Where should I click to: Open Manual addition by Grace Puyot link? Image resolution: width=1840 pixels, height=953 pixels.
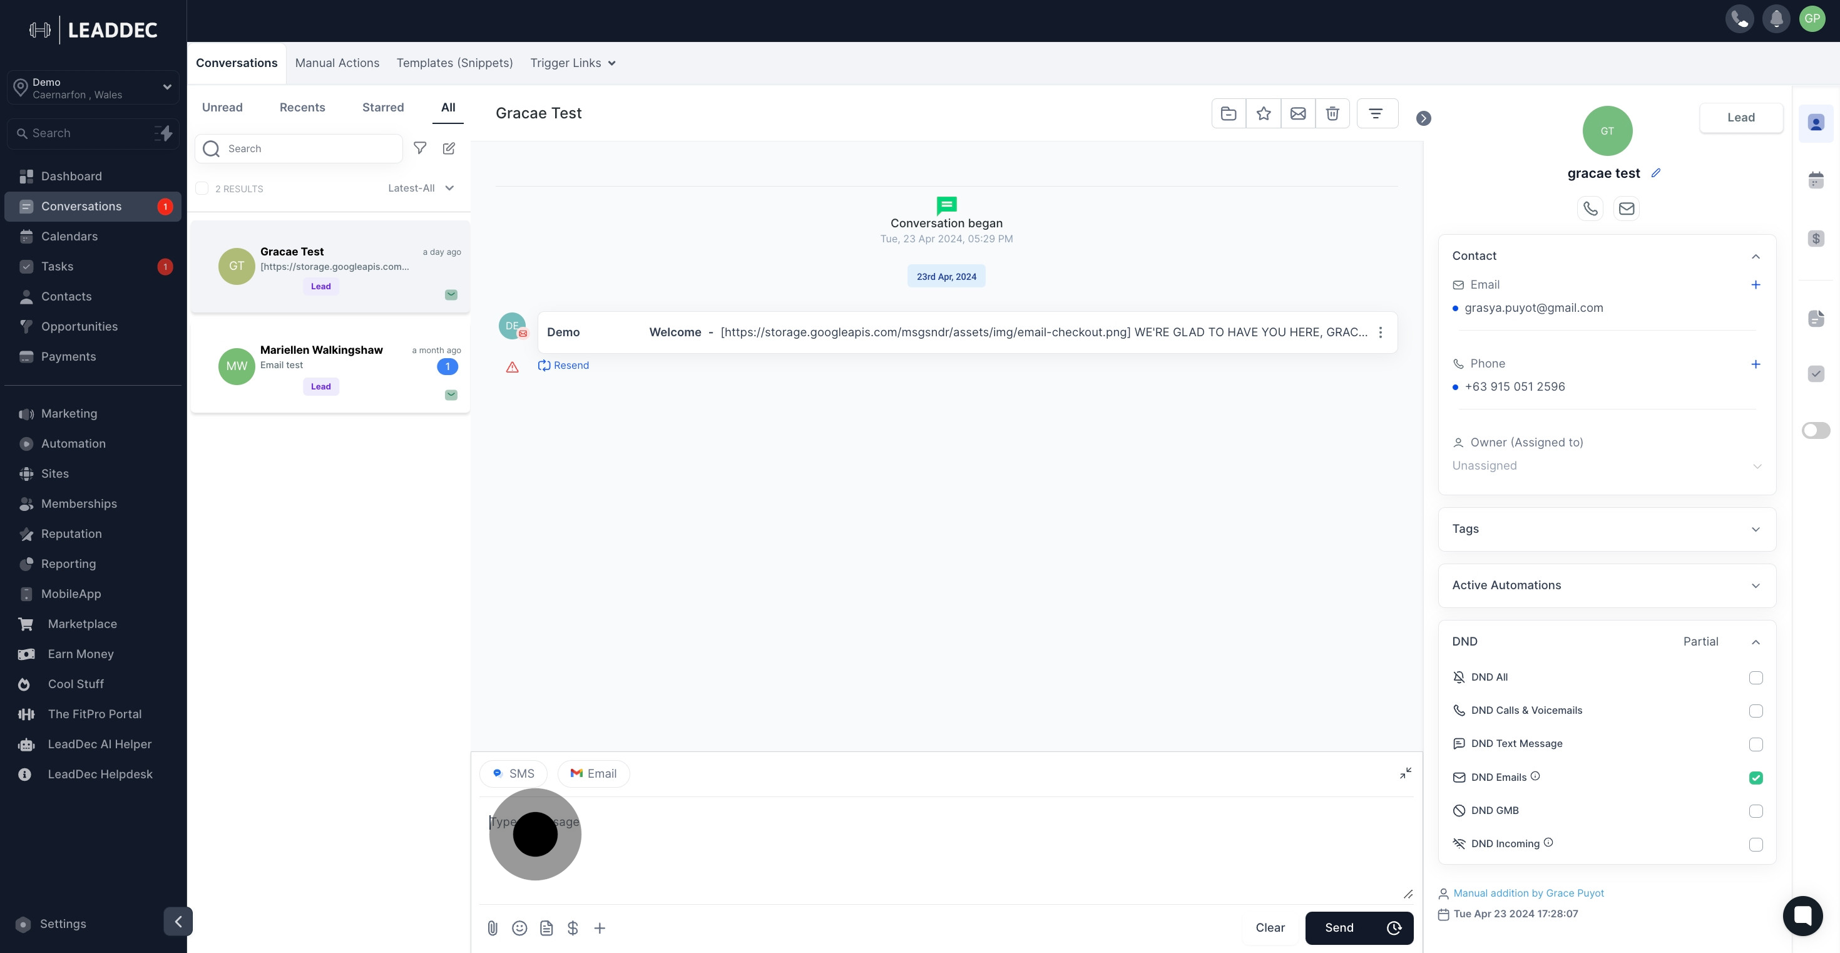pos(1528,893)
